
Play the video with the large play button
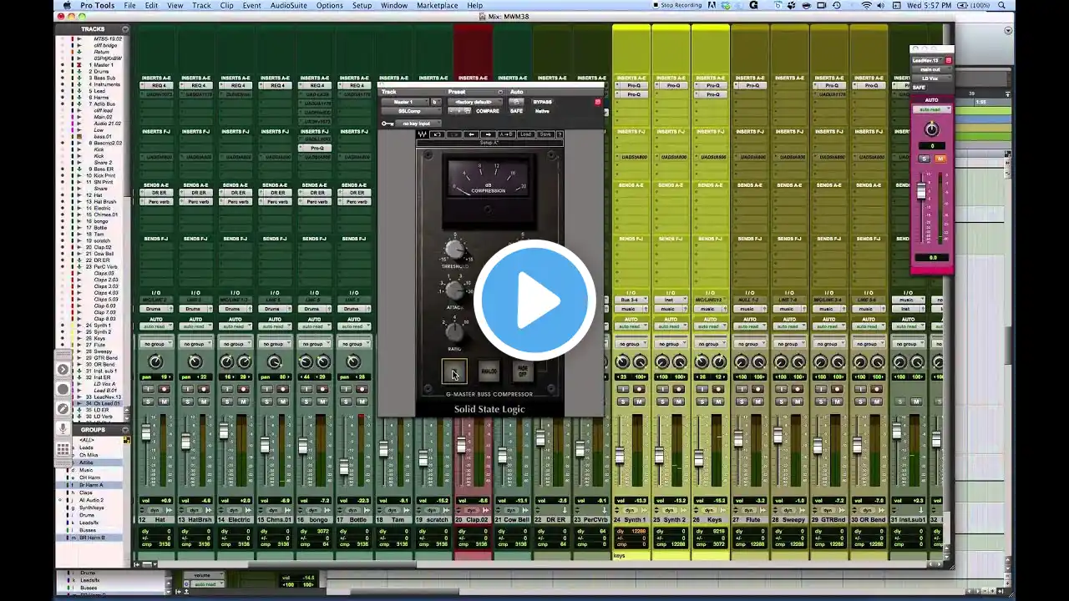(x=534, y=300)
